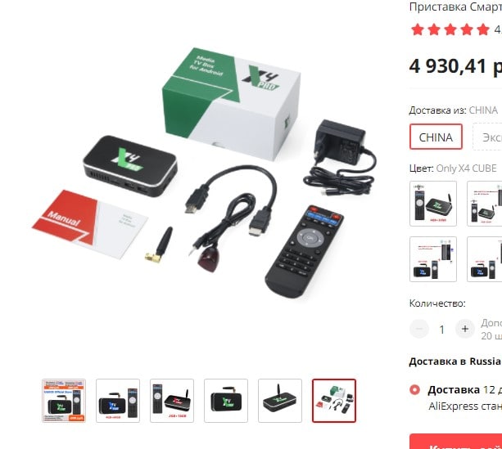The height and width of the screenshot is (449, 502).
Task: Show thumbnail of green-logo box front view
Action: pyautogui.click(x=226, y=401)
